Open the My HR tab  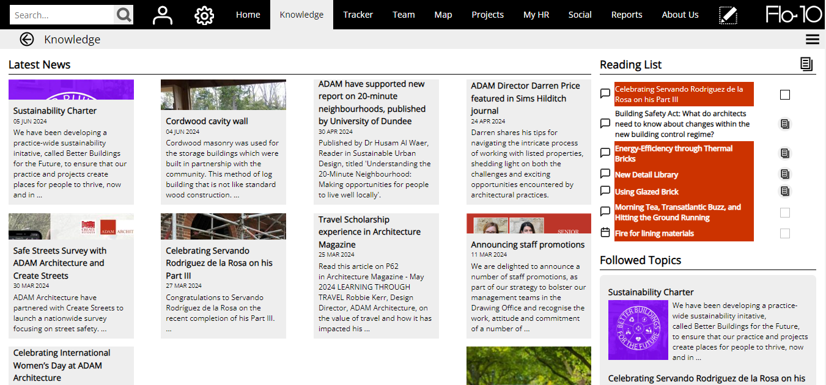pos(536,15)
